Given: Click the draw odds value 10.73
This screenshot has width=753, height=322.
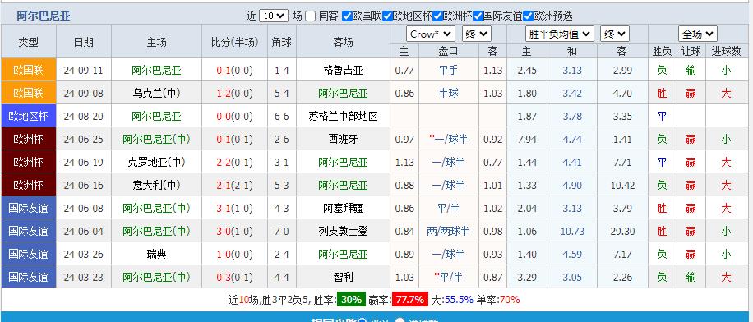Looking at the screenshot, I should 572,232.
